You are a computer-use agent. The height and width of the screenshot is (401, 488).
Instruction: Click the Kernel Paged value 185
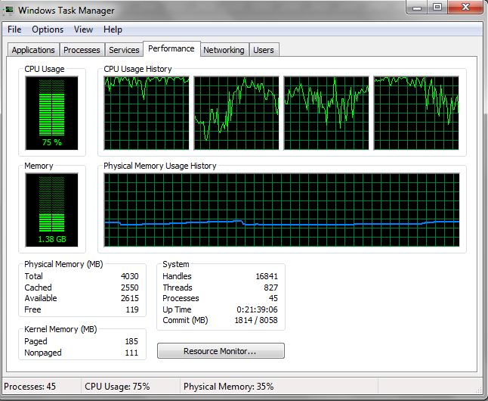click(x=131, y=341)
